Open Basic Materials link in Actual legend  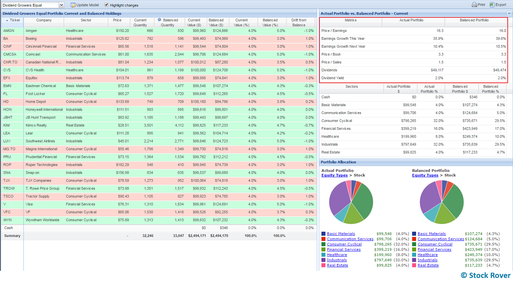click(x=341, y=234)
